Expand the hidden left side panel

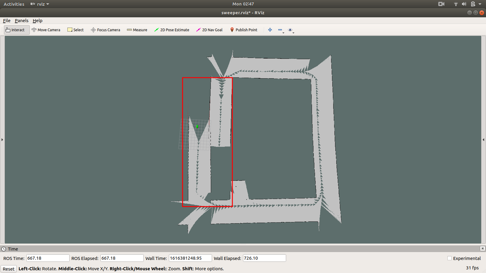point(2,140)
